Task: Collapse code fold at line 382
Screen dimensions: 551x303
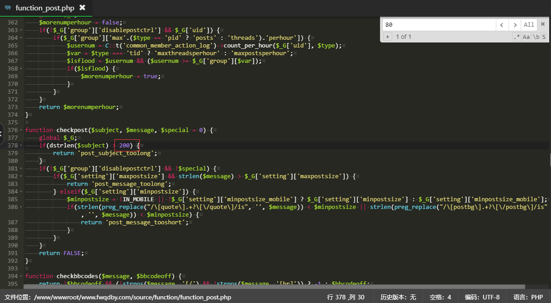Action: click(x=22, y=176)
